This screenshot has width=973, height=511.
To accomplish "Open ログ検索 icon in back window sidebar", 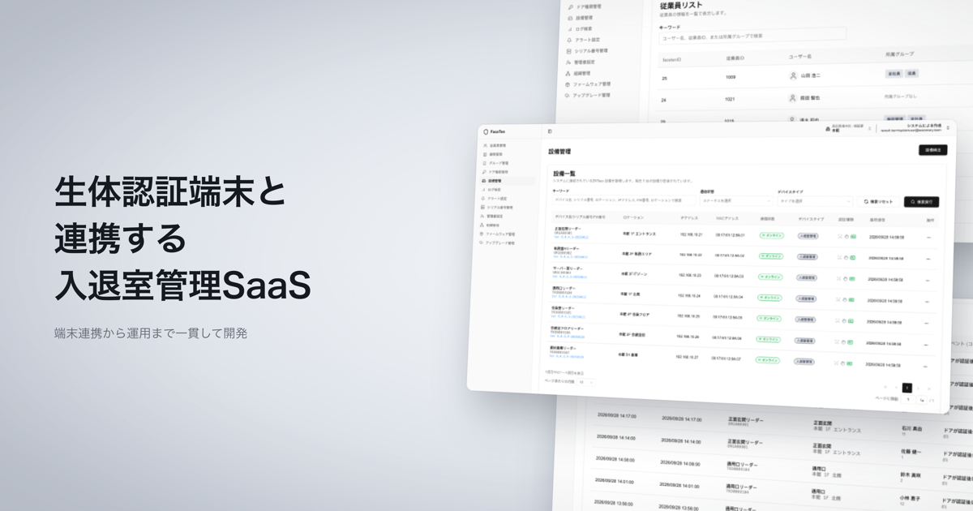I will pyautogui.click(x=570, y=28).
